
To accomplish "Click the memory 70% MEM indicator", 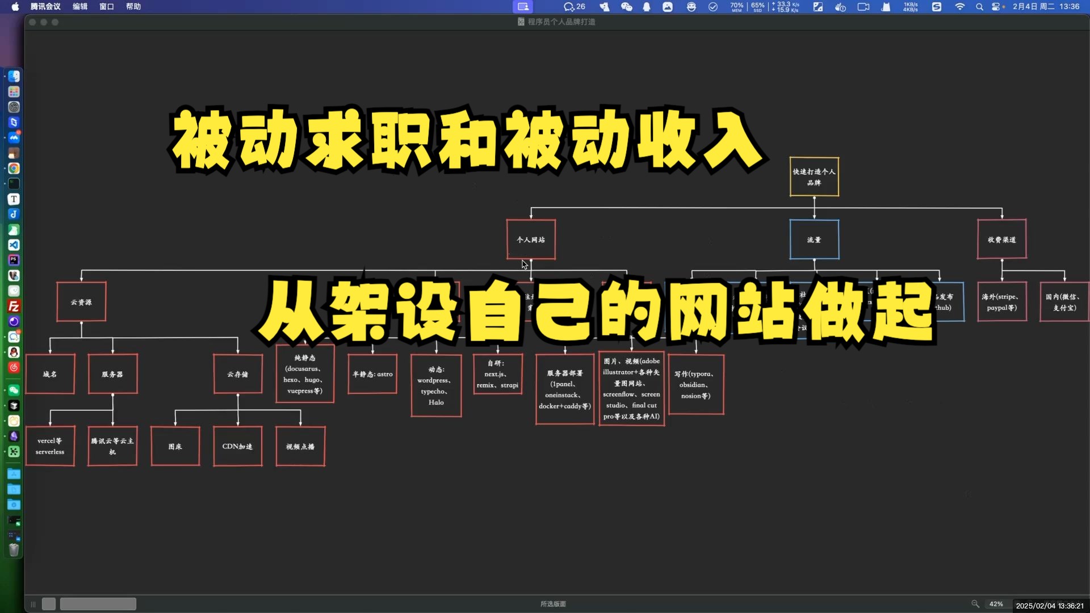I will [x=736, y=7].
